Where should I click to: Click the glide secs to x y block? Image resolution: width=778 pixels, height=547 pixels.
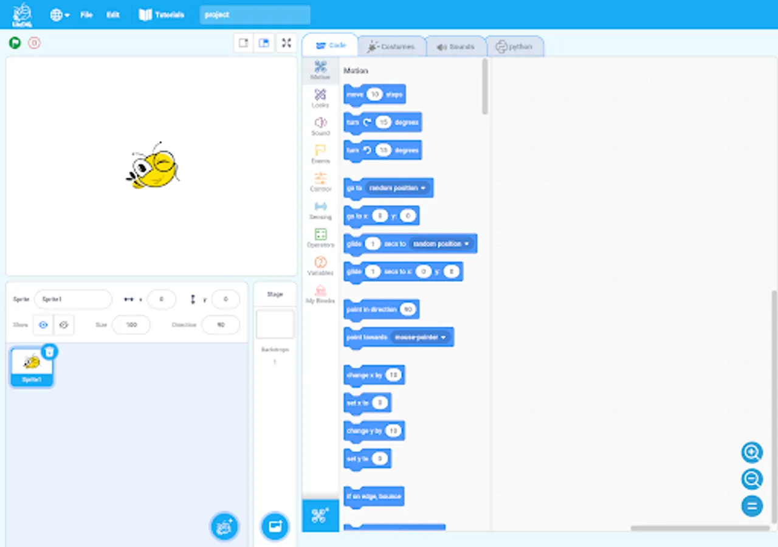(x=403, y=272)
